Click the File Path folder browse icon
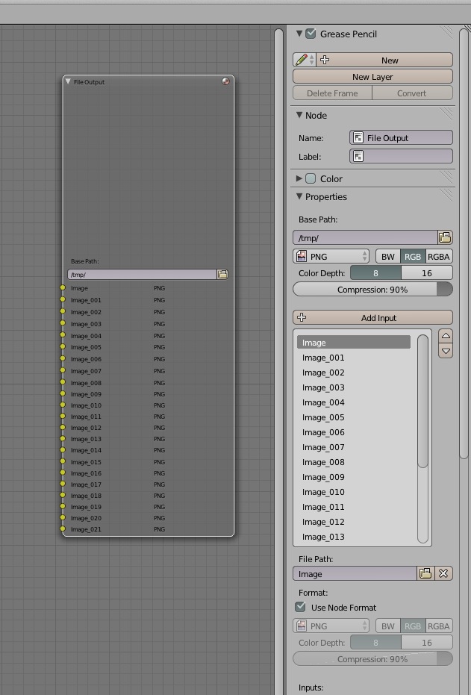The width and height of the screenshot is (471, 695). 425,573
